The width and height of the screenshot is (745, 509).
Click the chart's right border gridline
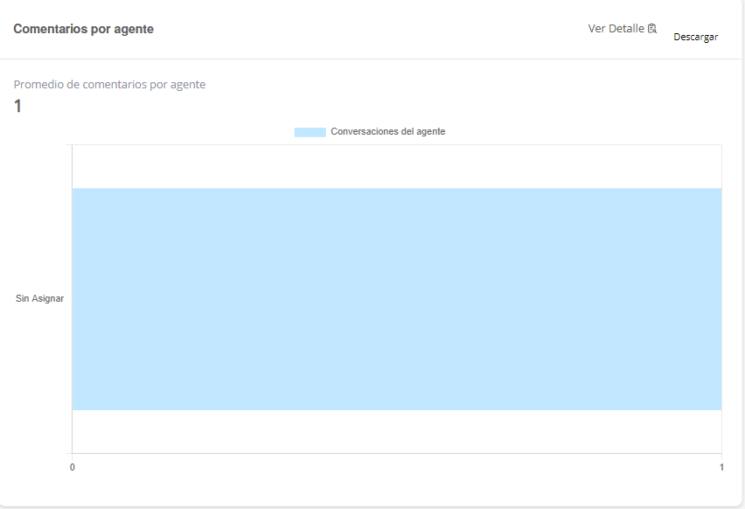coord(721,432)
